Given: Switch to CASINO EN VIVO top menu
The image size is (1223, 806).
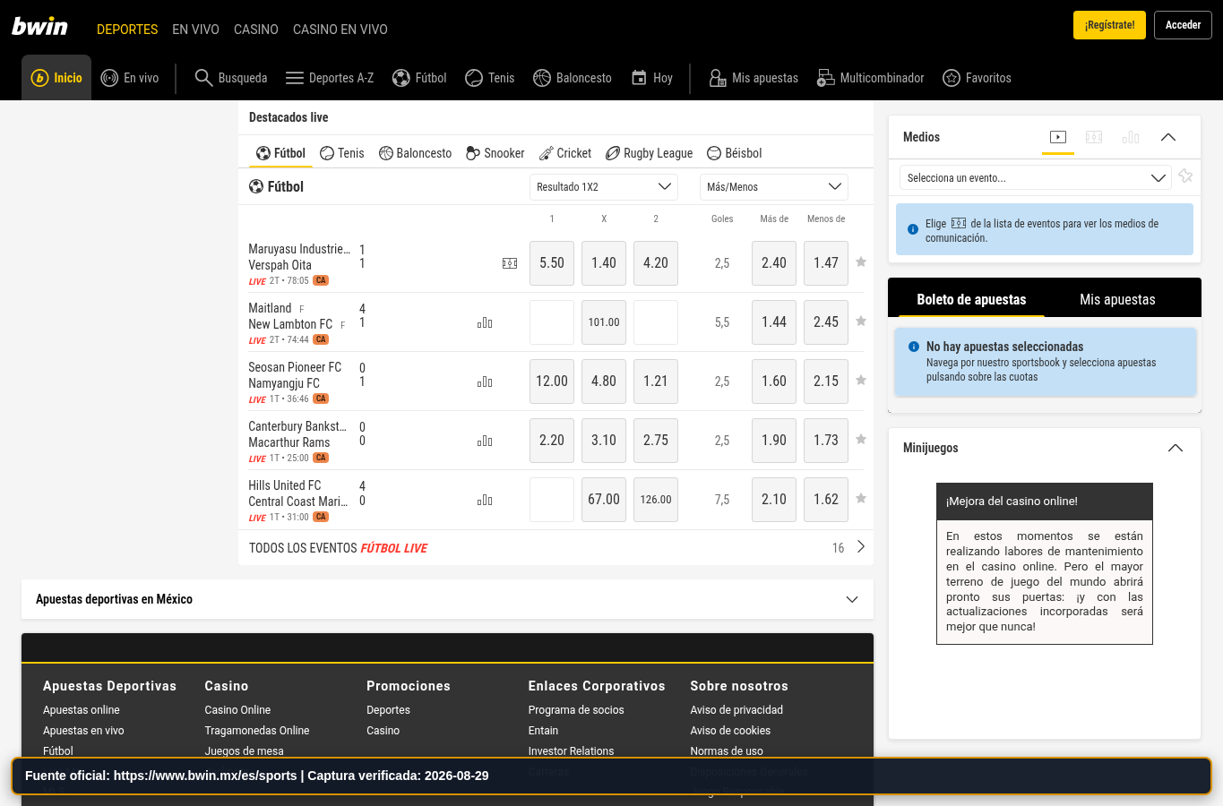Looking at the screenshot, I should (340, 30).
